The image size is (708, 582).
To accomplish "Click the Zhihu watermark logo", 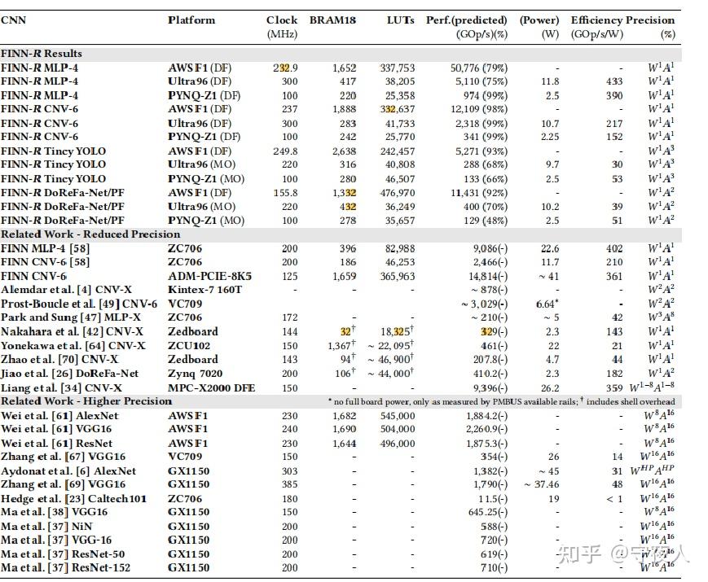I will click(x=579, y=554).
